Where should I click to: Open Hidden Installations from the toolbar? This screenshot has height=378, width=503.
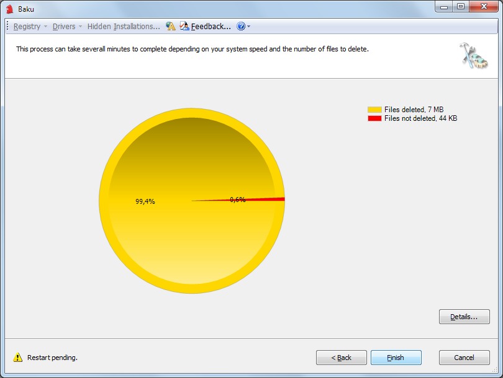point(124,27)
